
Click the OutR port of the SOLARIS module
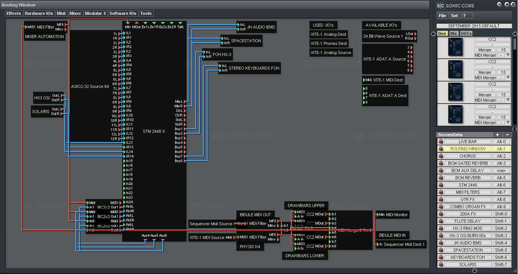pyautogui.click(x=61, y=114)
